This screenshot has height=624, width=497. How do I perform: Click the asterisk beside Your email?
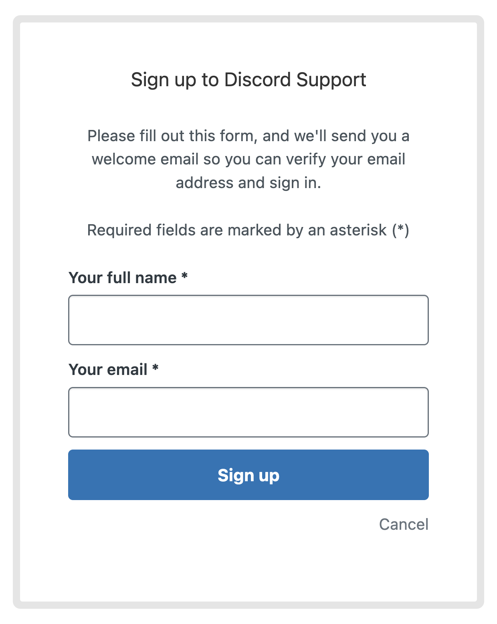(155, 368)
